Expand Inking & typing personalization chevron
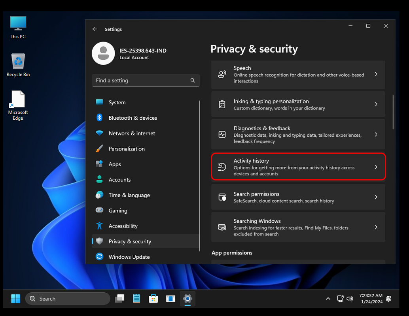Screen dimensions: 409x316 376,104
